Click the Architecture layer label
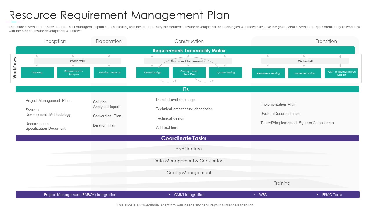This screenshot has width=371, height=209. 189,149
